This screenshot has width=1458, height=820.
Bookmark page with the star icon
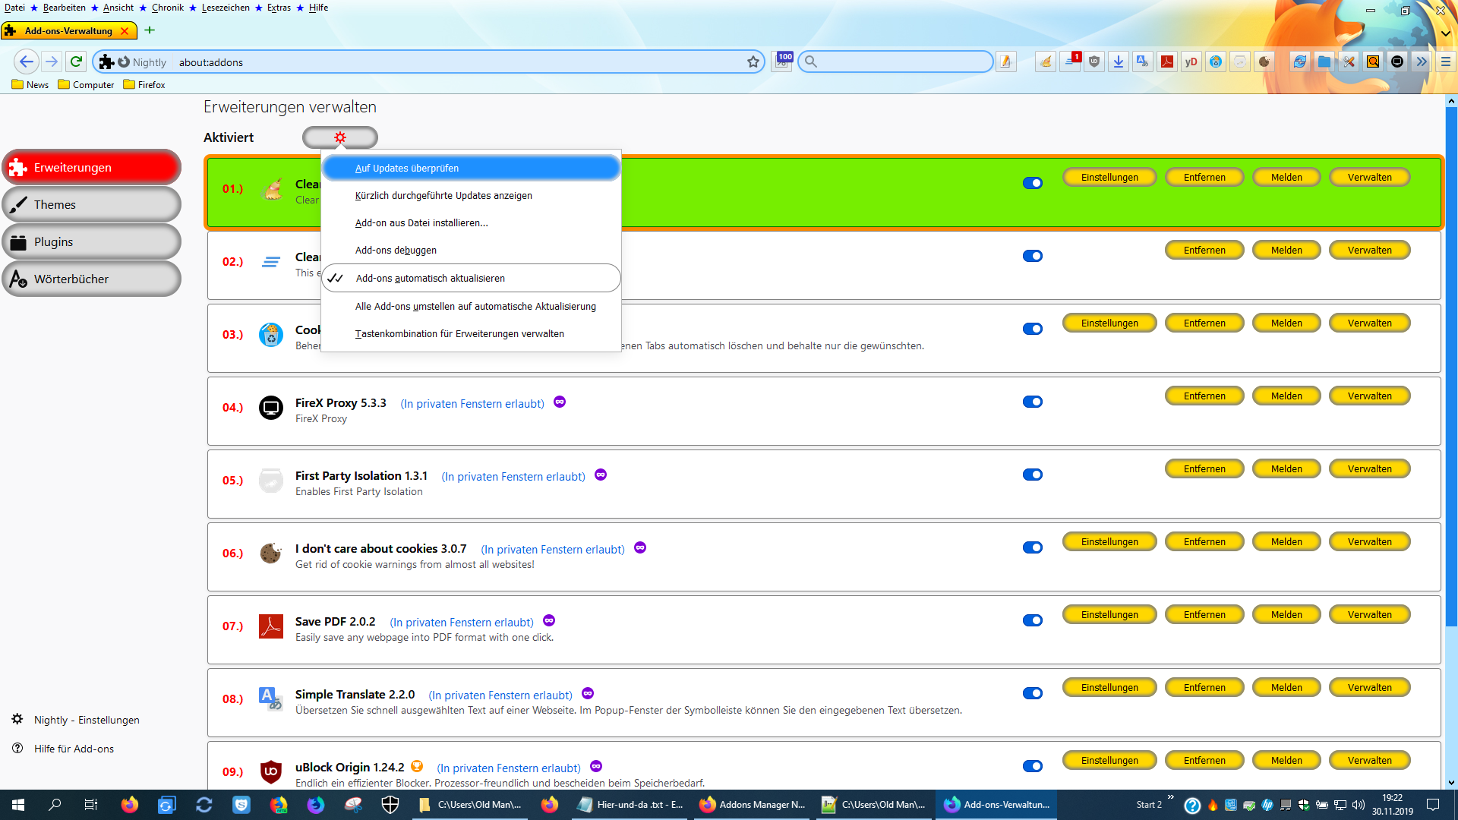pos(753,62)
